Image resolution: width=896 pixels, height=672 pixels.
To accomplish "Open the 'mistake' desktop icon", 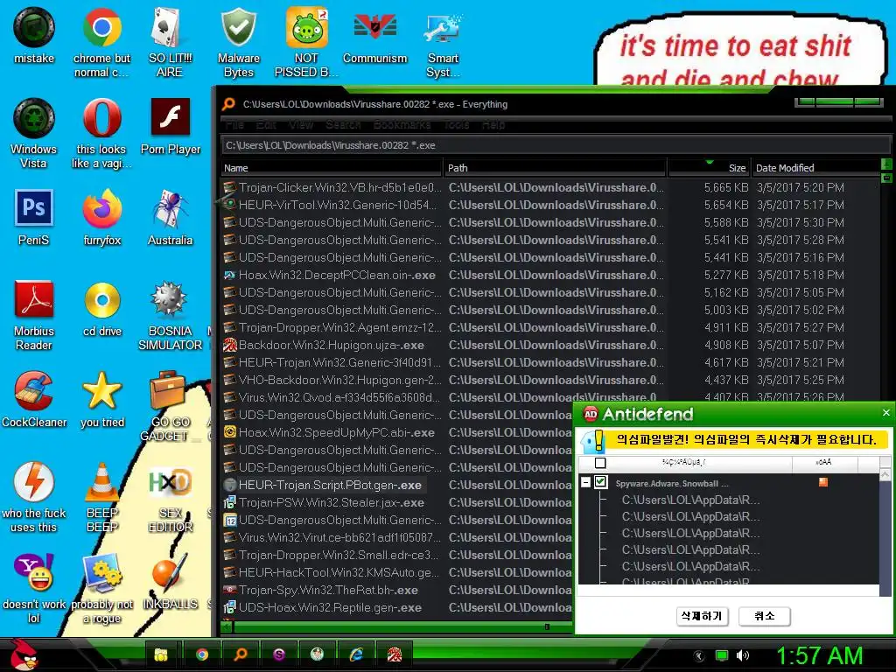I will pyautogui.click(x=34, y=35).
